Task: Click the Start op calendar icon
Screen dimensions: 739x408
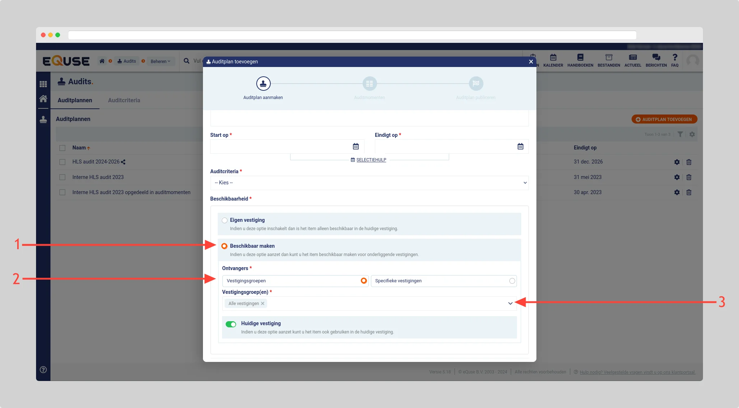Action: (x=355, y=147)
